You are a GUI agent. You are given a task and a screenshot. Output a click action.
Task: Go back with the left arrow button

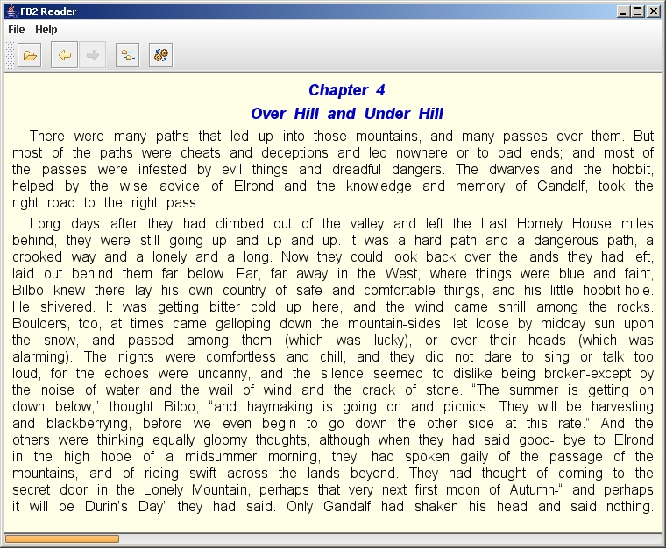(64, 55)
